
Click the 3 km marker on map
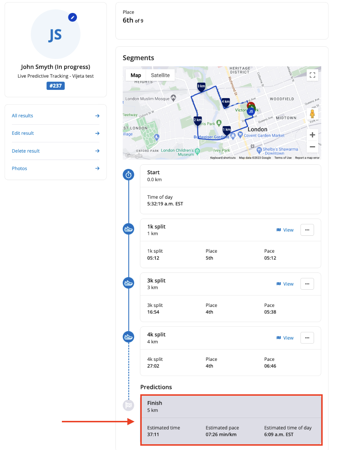point(201,86)
